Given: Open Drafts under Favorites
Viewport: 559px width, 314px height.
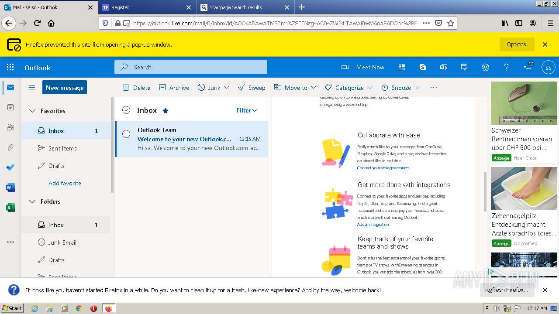Looking at the screenshot, I should tap(66, 166).
